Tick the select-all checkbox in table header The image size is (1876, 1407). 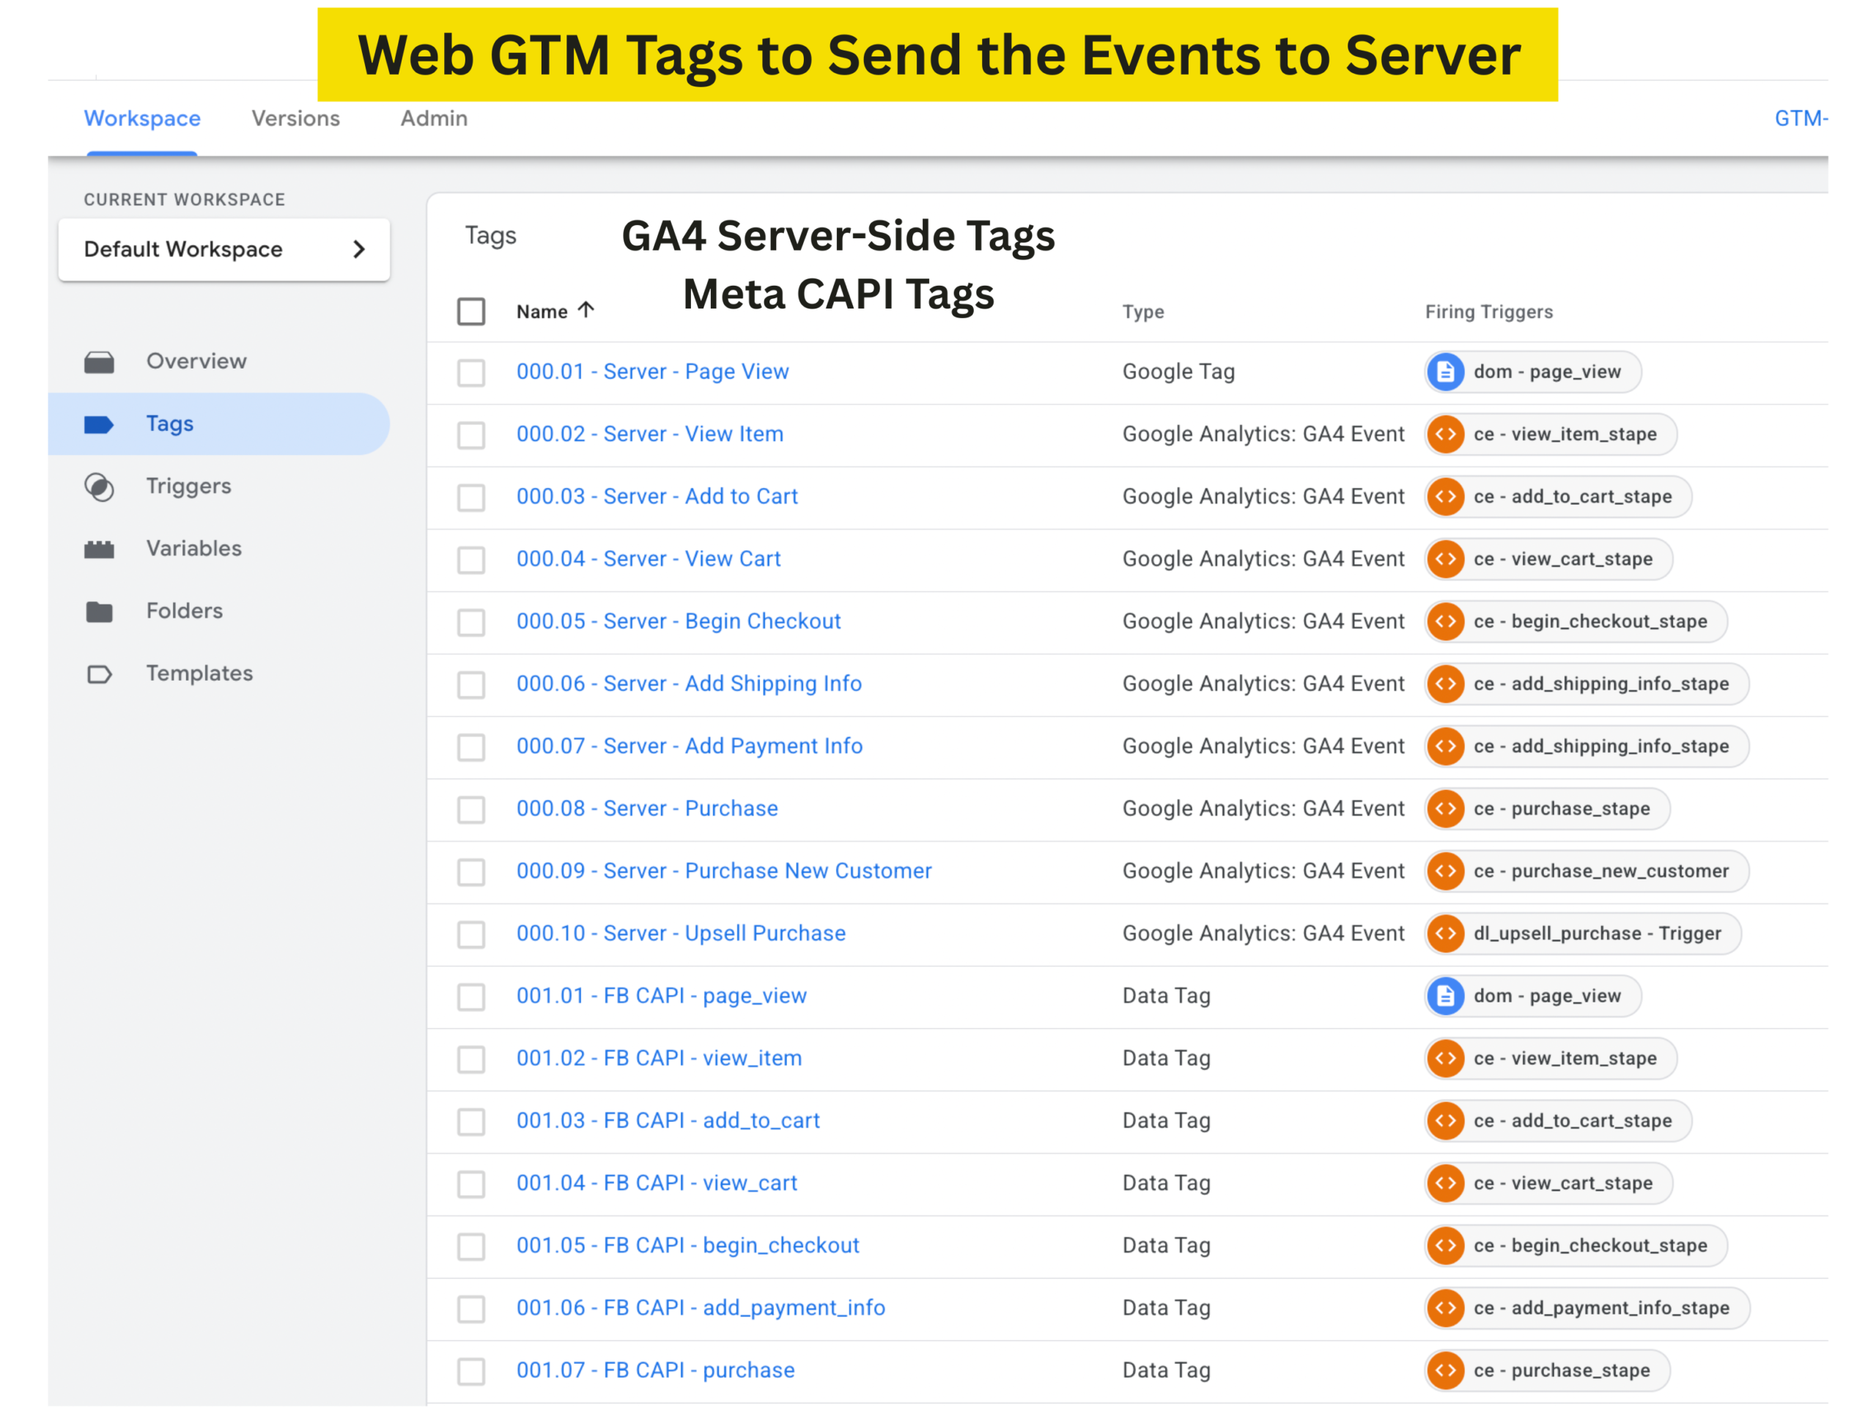coord(470,311)
